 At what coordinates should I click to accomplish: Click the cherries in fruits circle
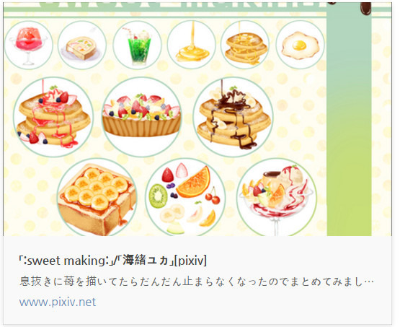pyautogui.click(x=213, y=196)
